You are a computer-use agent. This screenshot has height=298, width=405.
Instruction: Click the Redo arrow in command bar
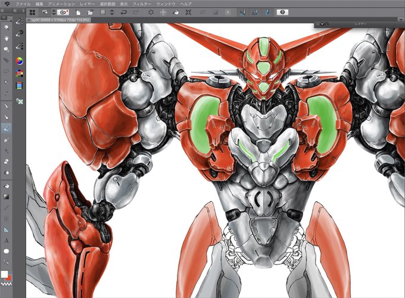136,12
